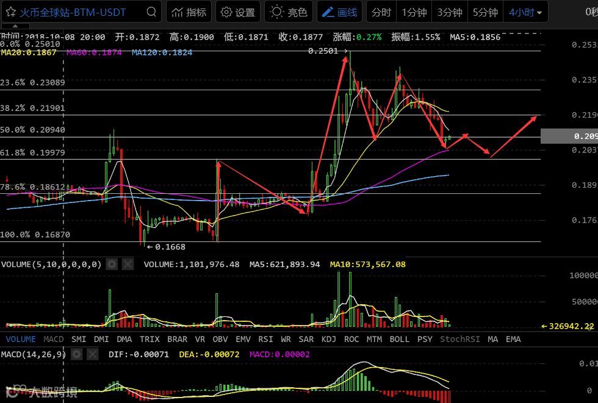This screenshot has height=403, width=598.
Task: Select the 1分钟 interval
Action: pyautogui.click(x=414, y=12)
